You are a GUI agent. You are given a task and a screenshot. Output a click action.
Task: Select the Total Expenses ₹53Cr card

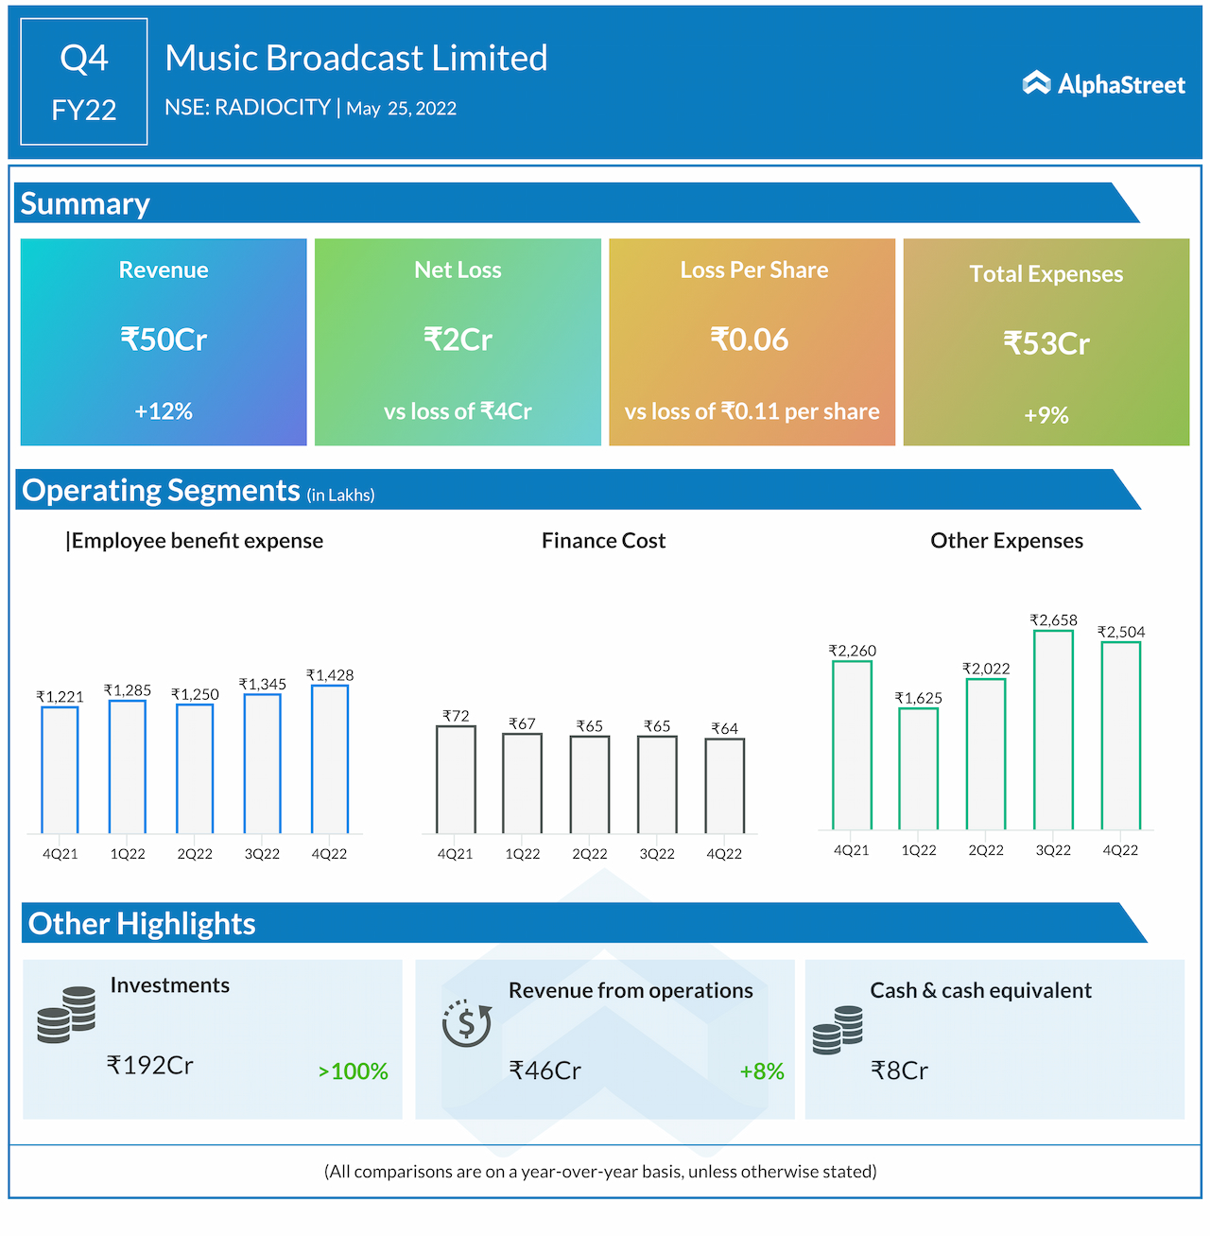[x=1046, y=341]
